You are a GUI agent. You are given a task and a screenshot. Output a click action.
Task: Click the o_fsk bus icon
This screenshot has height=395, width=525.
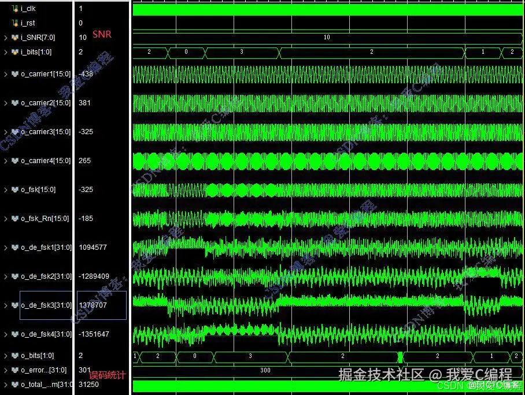pyautogui.click(x=14, y=190)
